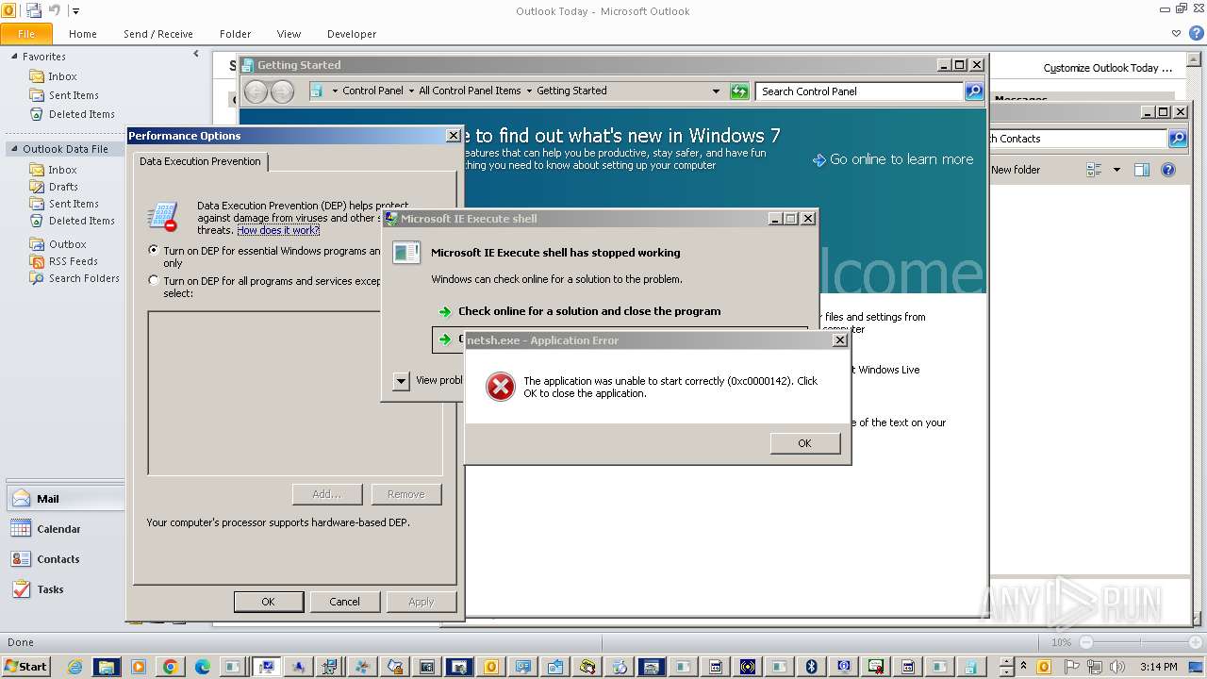
Task: Collapse the Favorites folder group
Action: tap(14, 57)
